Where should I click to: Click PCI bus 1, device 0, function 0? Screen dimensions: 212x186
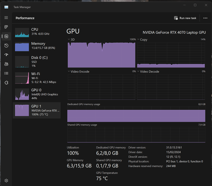pos(184,161)
